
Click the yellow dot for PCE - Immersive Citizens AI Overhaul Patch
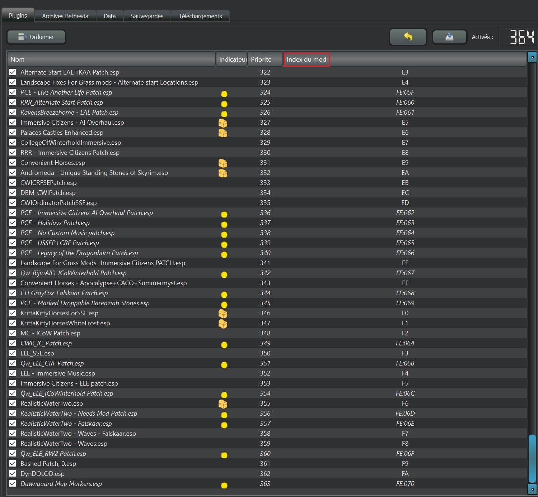pyautogui.click(x=224, y=215)
